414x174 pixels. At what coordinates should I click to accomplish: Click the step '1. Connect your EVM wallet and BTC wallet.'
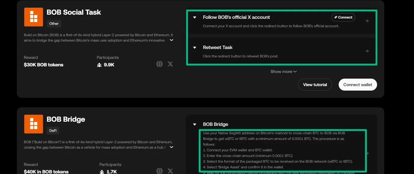click(238, 150)
